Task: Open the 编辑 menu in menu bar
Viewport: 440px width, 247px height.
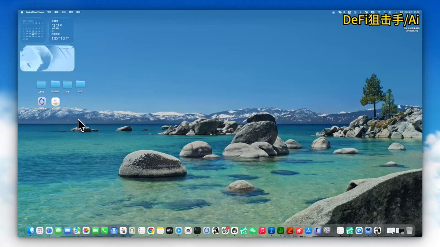Action: 56,12
